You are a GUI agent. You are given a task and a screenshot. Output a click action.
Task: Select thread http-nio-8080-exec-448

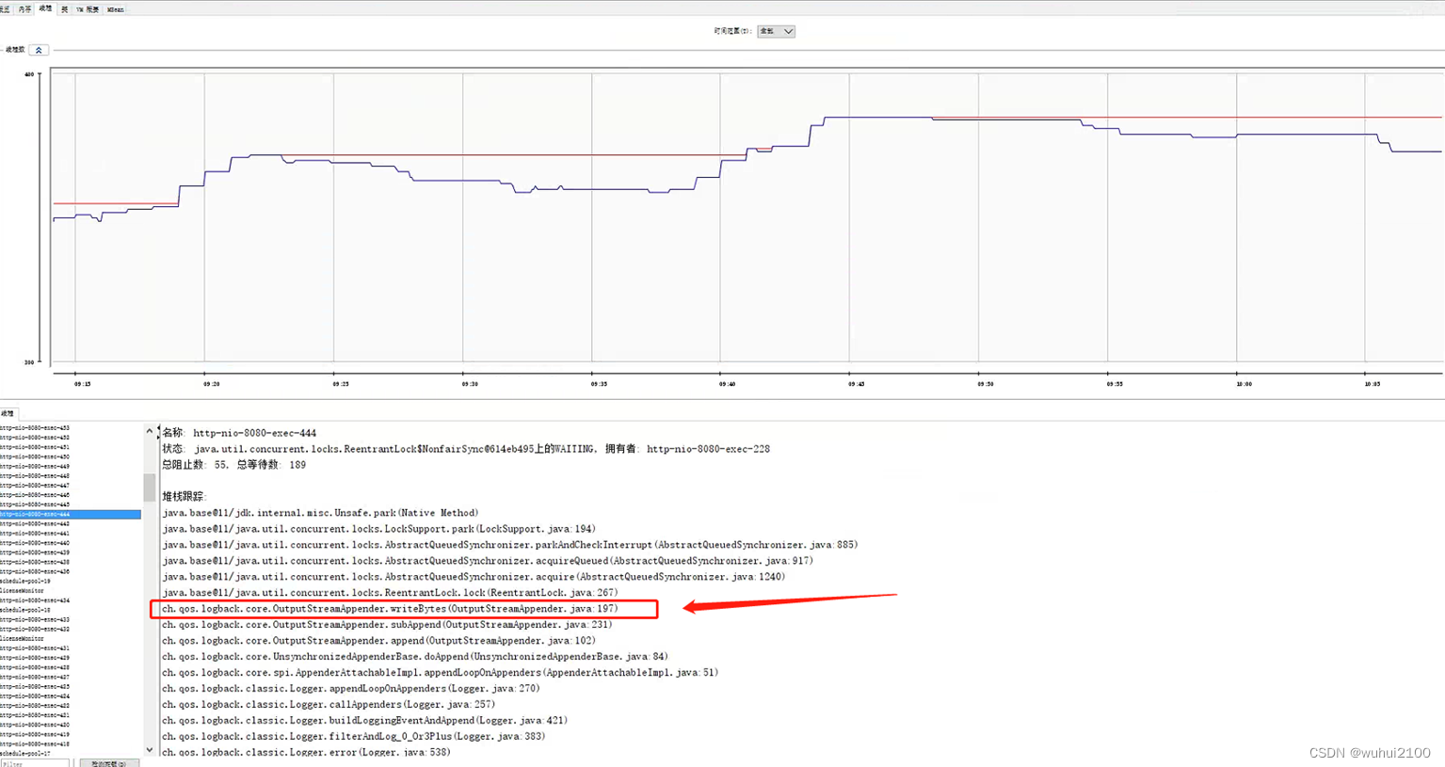[35, 475]
